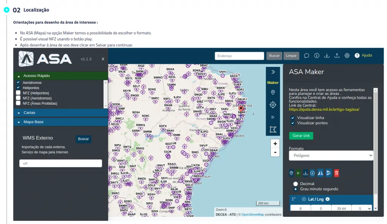Click the upload arrow icon in header
387x224 pixels.
tap(337, 56)
